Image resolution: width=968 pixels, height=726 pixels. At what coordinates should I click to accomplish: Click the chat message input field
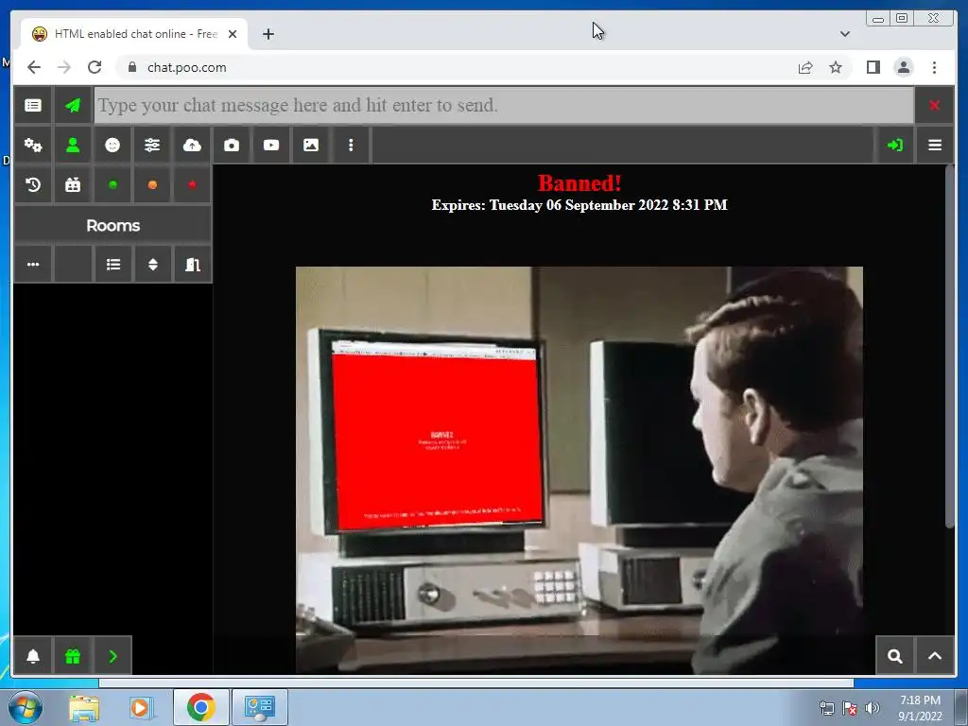point(504,106)
